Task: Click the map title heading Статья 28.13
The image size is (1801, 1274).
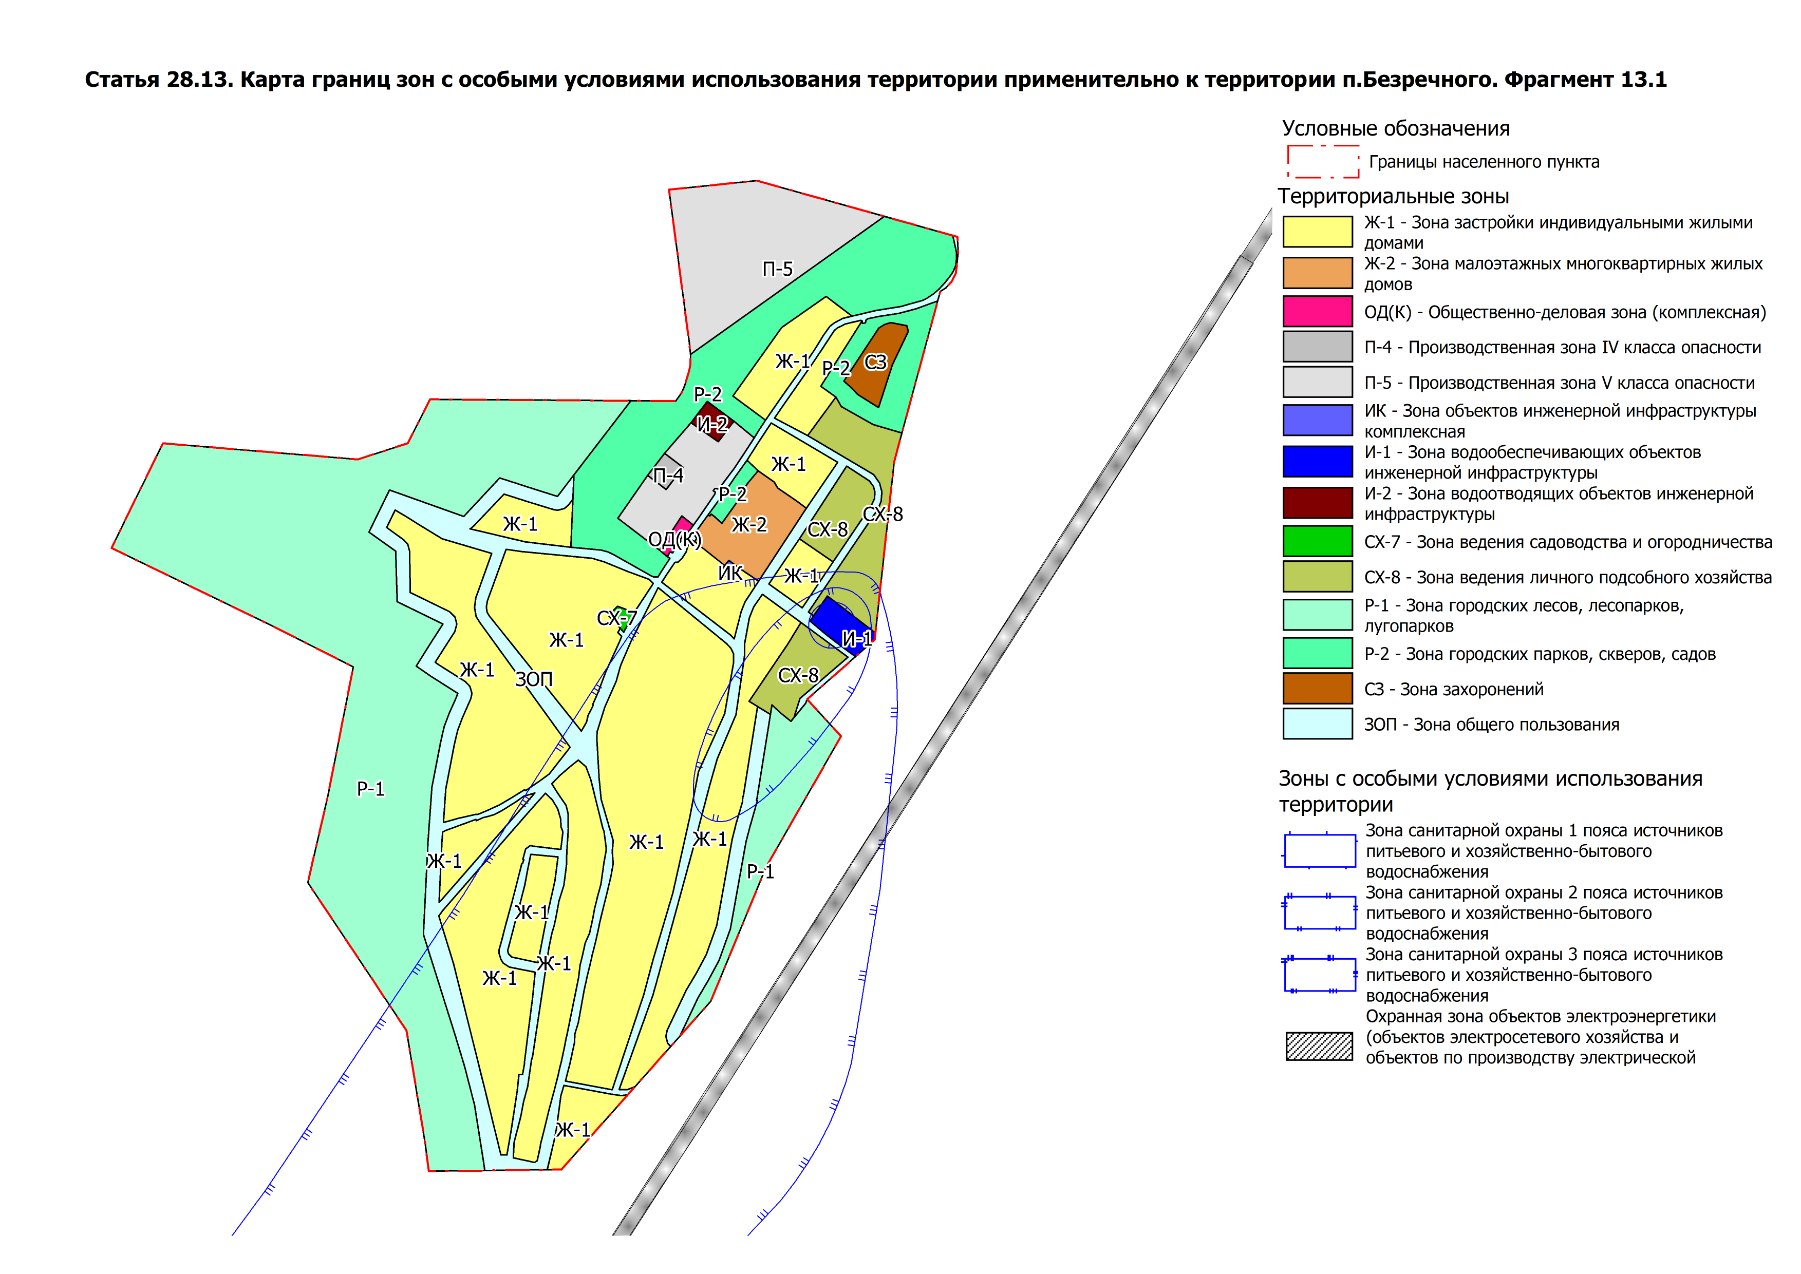Action: tap(875, 80)
